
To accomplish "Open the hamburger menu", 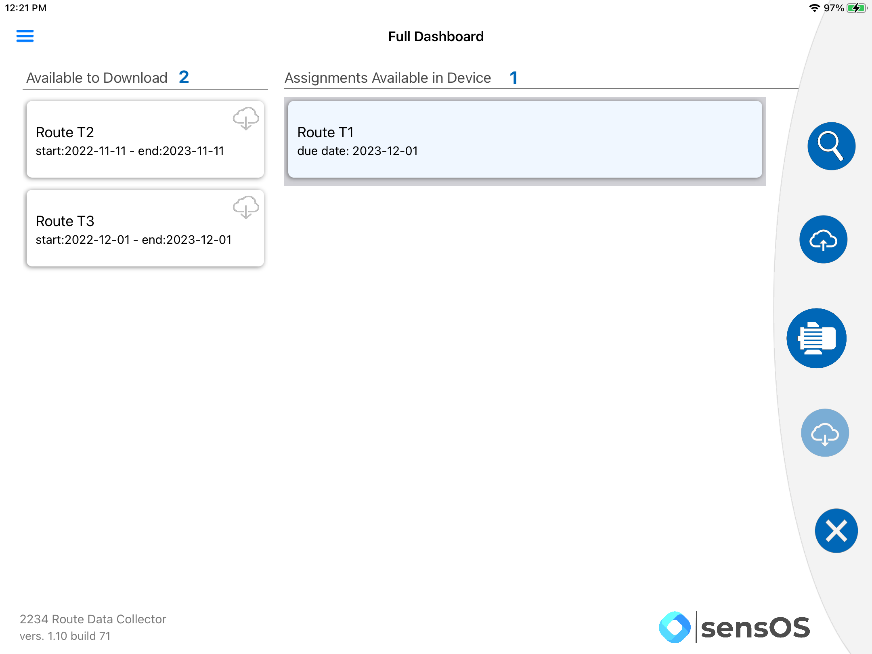I will [x=25, y=36].
